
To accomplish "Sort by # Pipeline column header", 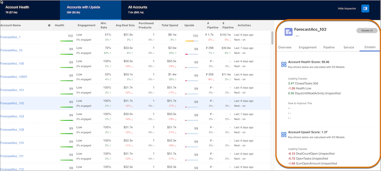I will coord(213,25).
